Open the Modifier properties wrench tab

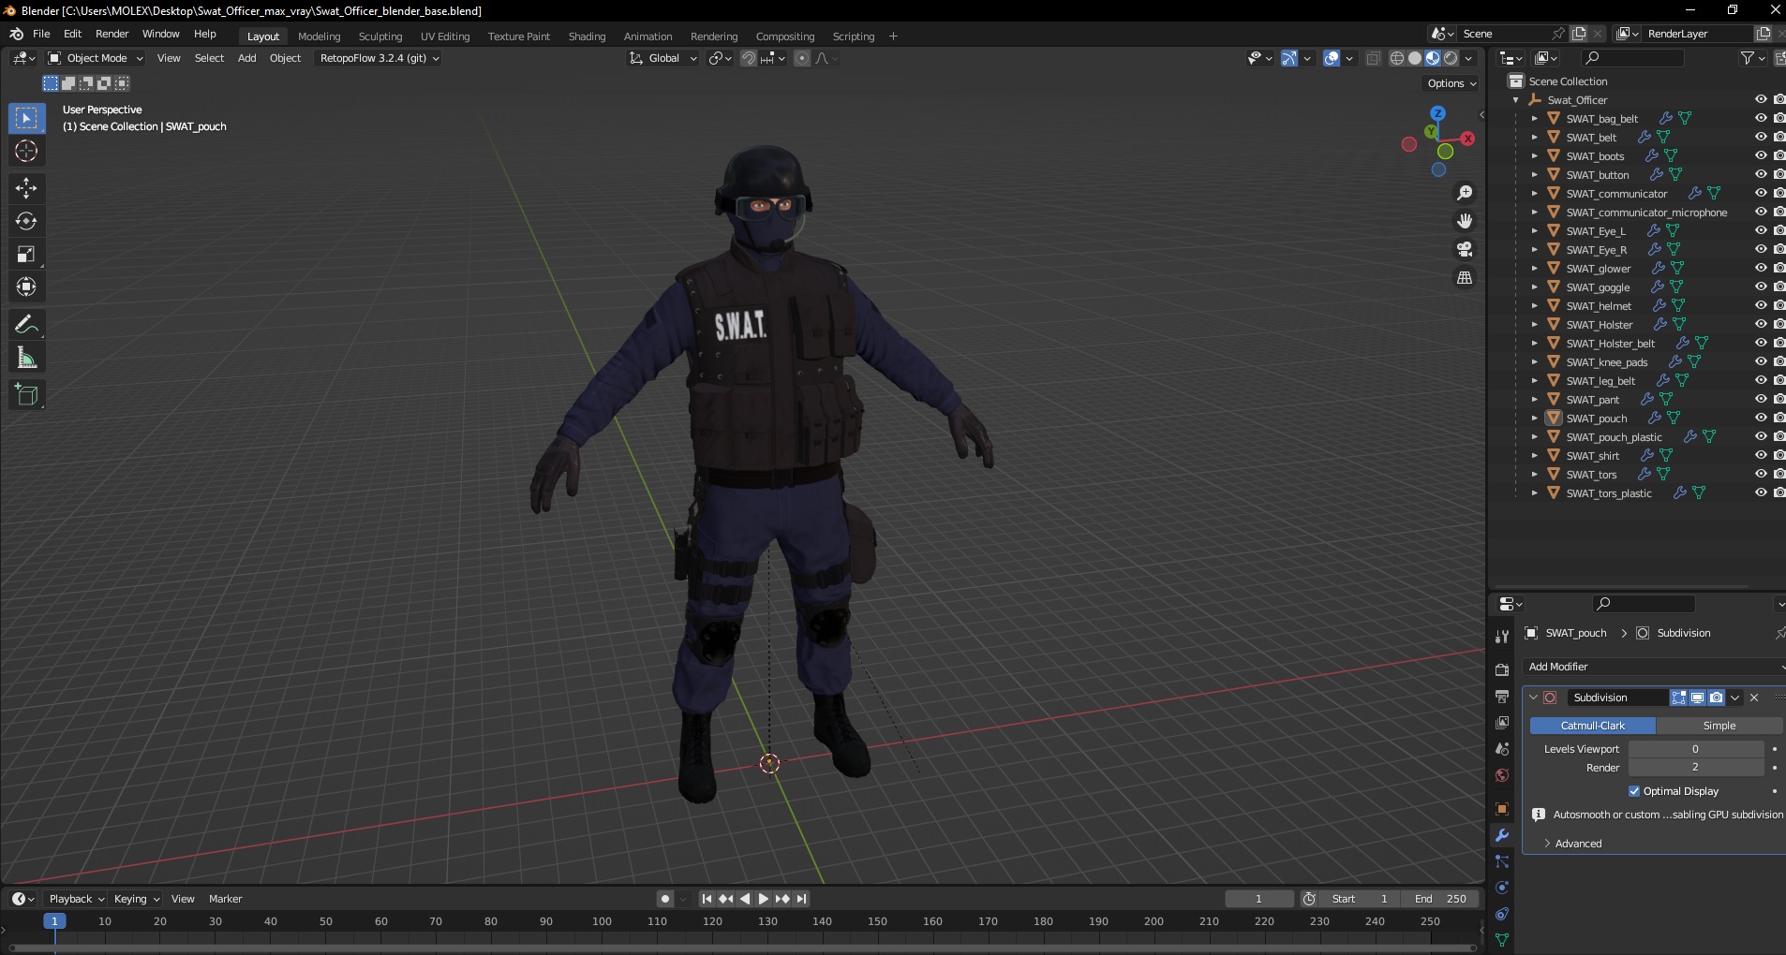pyautogui.click(x=1502, y=835)
